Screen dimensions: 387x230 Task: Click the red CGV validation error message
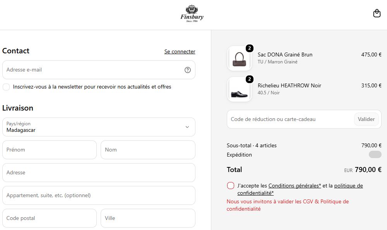click(x=288, y=205)
